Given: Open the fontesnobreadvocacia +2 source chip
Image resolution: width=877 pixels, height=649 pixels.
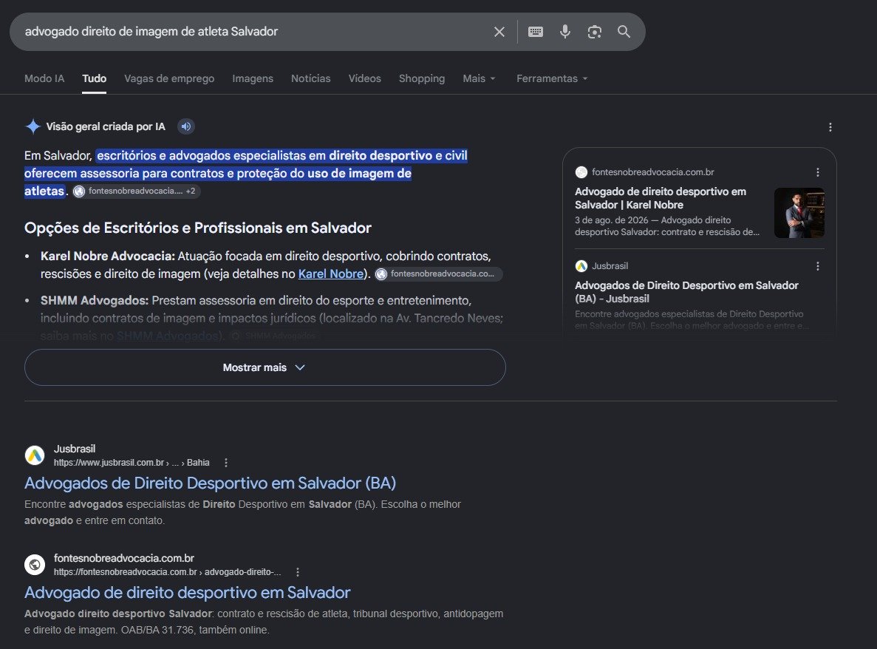Looking at the screenshot, I should [137, 191].
